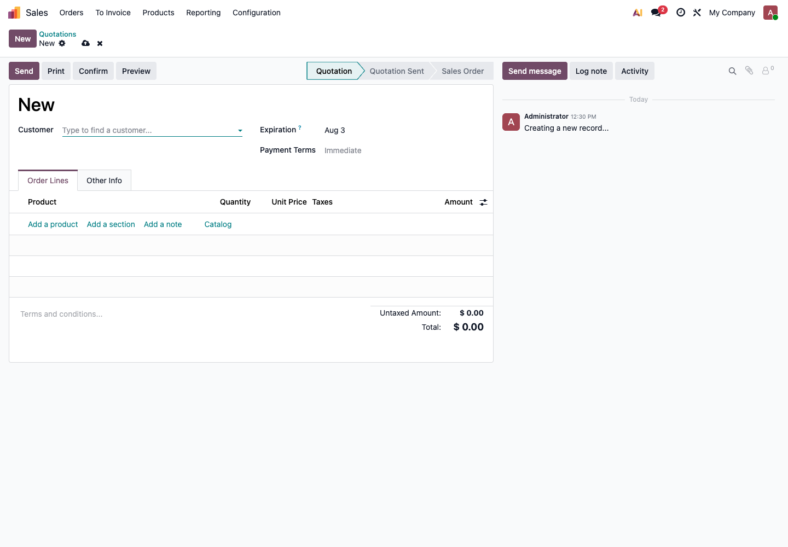Click the Confirm button

[93, 71]
